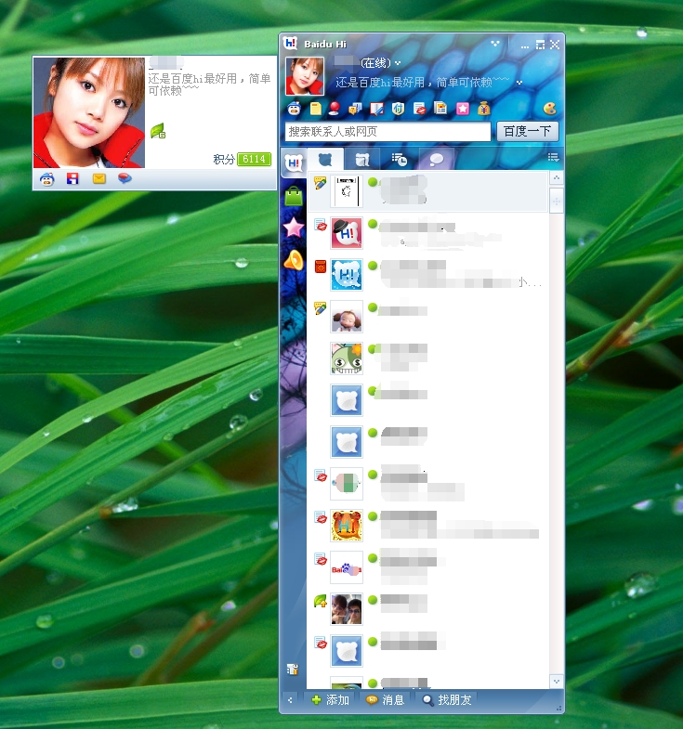
Task: Click the 添加 add button
Action: [x=330, y=699]
